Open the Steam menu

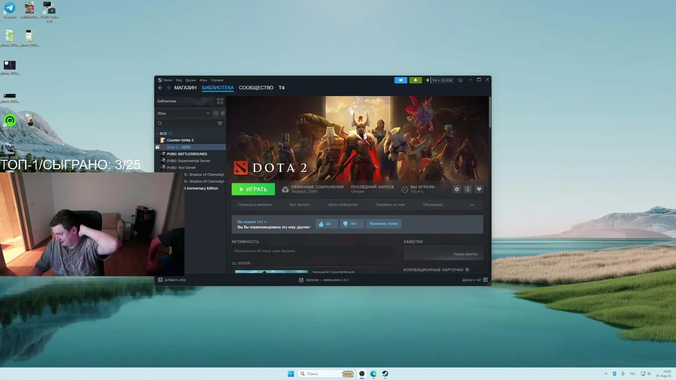(x=165, y=80)
